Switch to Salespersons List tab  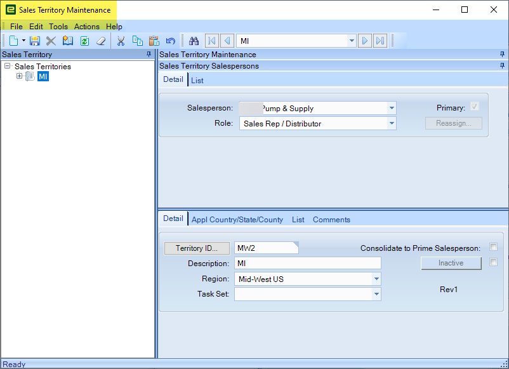coord(197,81)
